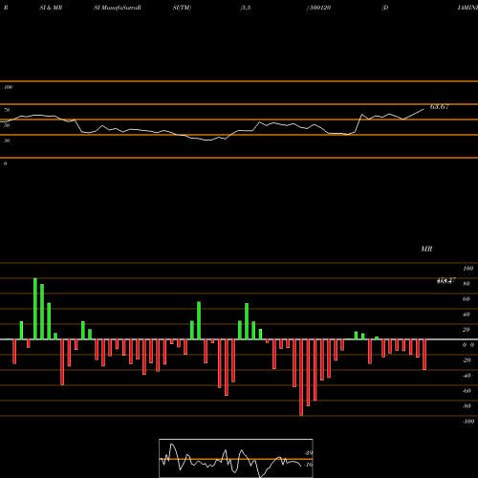Click the end point of the white RSI line

point(424,109)
